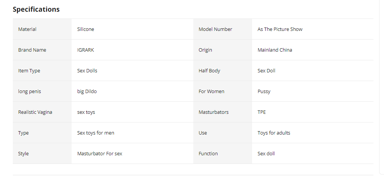Select the Toys for adults value
This screenshot has height=176, width=384.
(274, 133)
